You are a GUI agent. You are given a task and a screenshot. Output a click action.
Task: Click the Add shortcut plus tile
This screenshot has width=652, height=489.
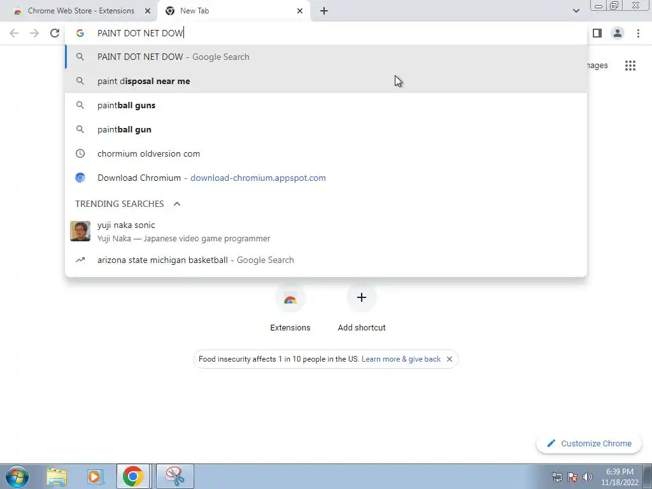[362, 307]
